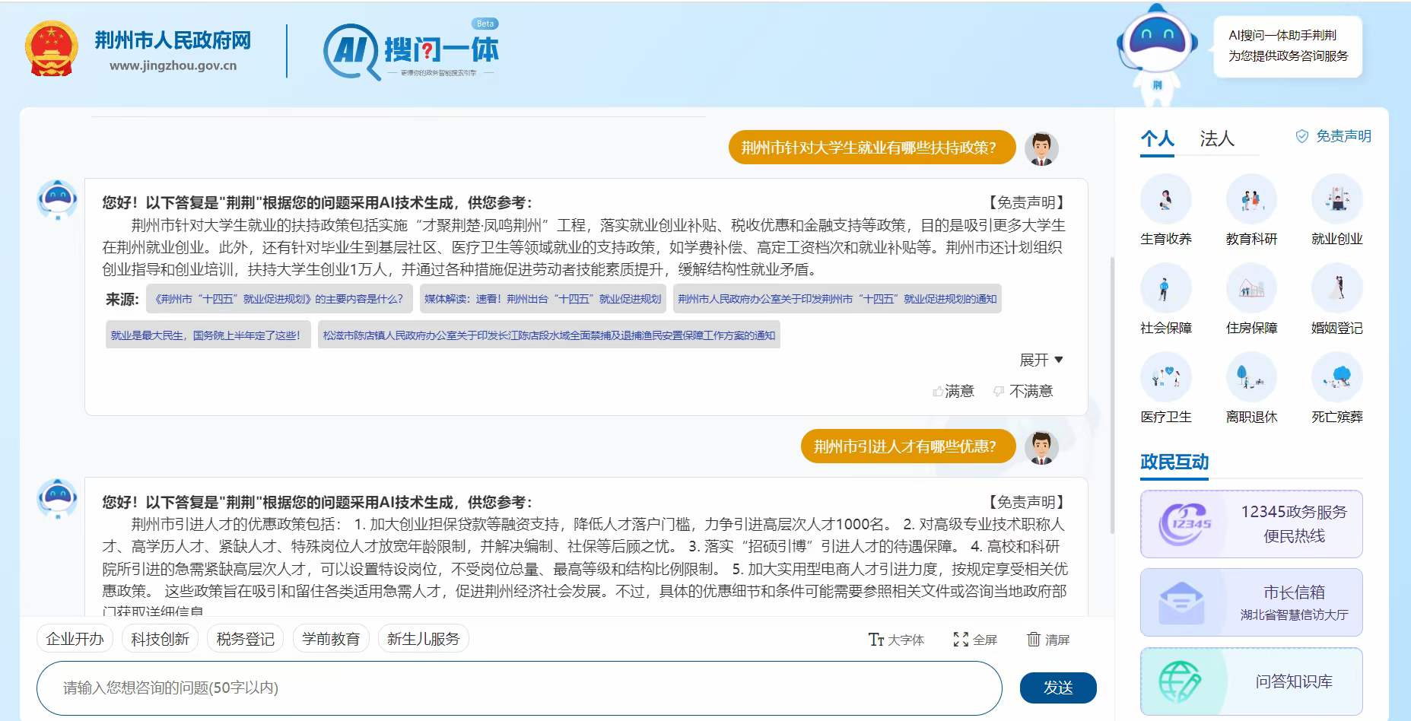The width and height of the screenshot is (1411, 721).
Task: Click the 政民互动 section heading
Action: (x=1174, y=462)
